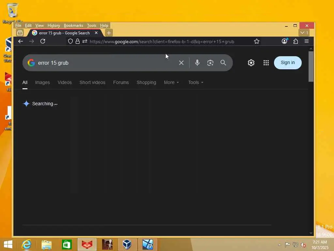Click the Sign in button
The width and height of the screenshot is (334, 251).
(x=288, y=63)
